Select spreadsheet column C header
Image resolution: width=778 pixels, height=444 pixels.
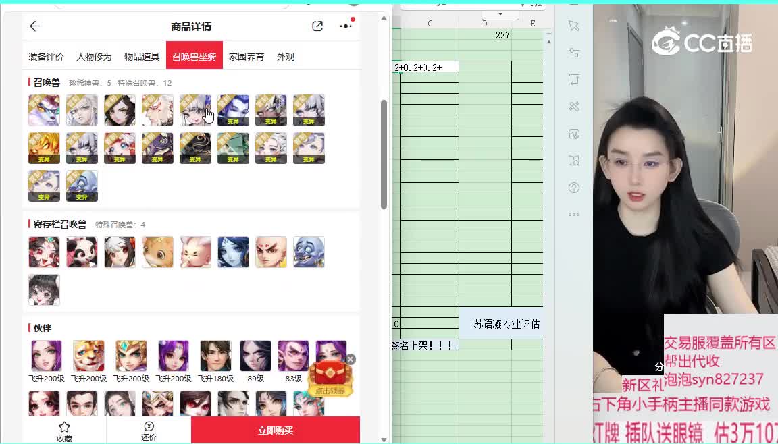430,24
